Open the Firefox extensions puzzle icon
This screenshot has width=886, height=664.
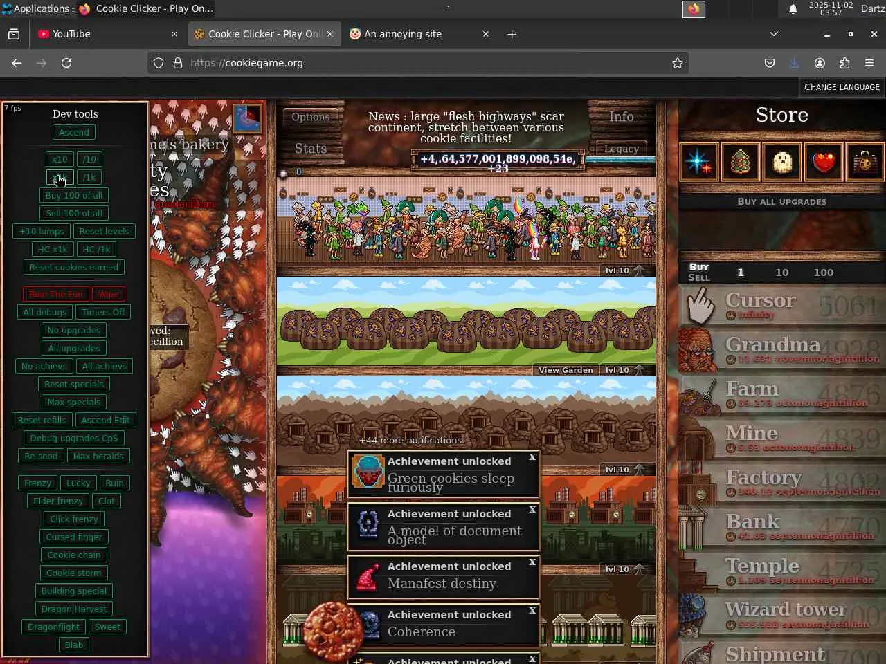coord(844,63)
